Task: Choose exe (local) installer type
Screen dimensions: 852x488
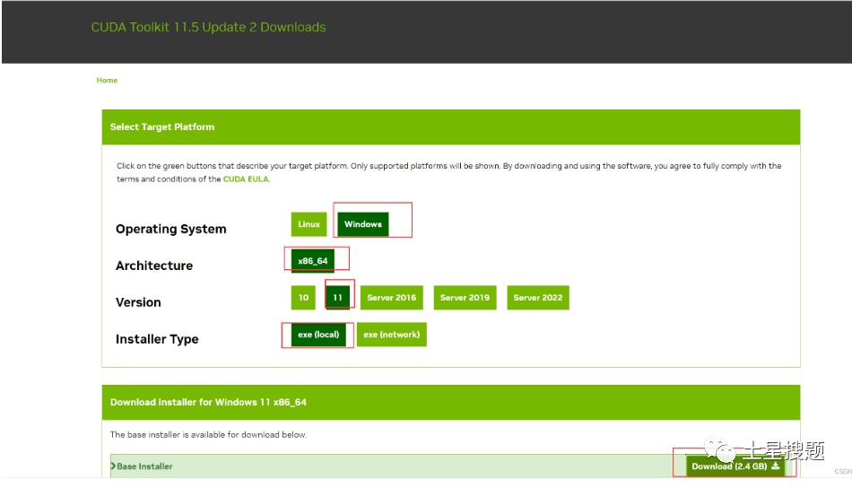Action: [318, 335]
